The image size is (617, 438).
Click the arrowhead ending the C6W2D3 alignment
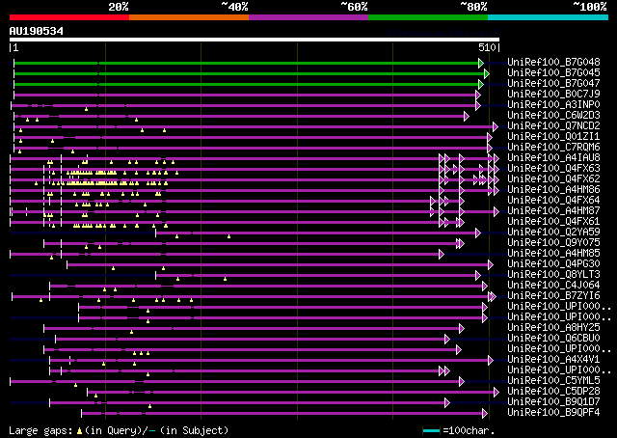(x=467, y=116)
